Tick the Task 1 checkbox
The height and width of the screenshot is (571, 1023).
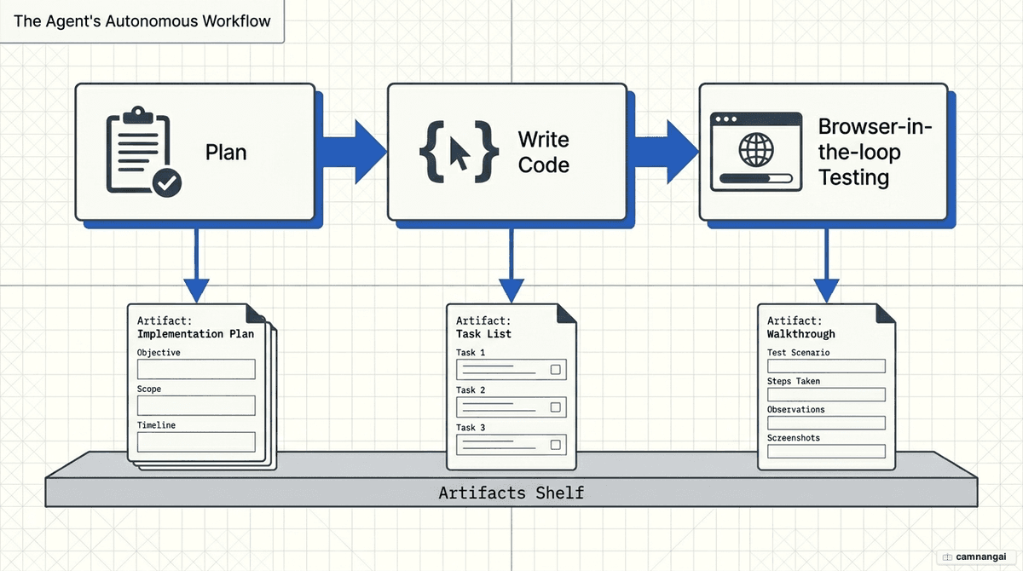556,370
